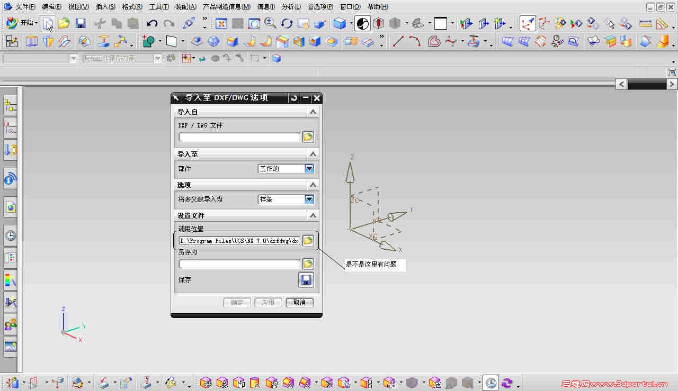The width and height of the screenshot is (678, 391).
Task: Select the Arc curve tool
Action: click(x=415, y=41)
